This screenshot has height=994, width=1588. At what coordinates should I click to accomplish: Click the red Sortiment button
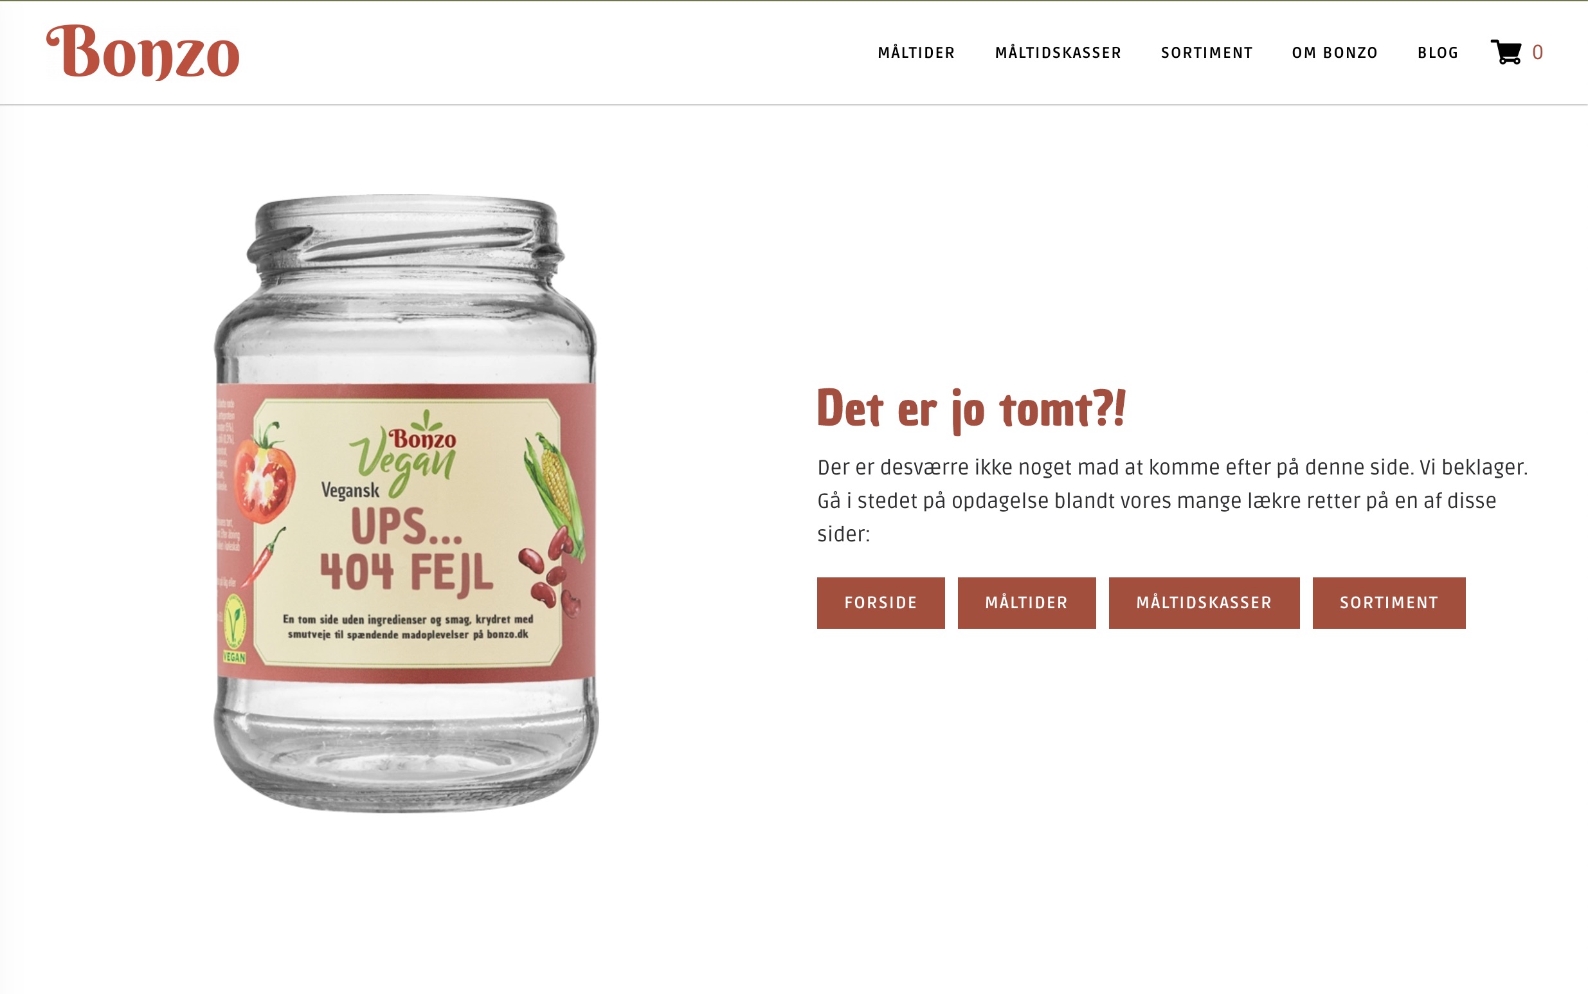pyautogui.click(x=1389, y=603)
